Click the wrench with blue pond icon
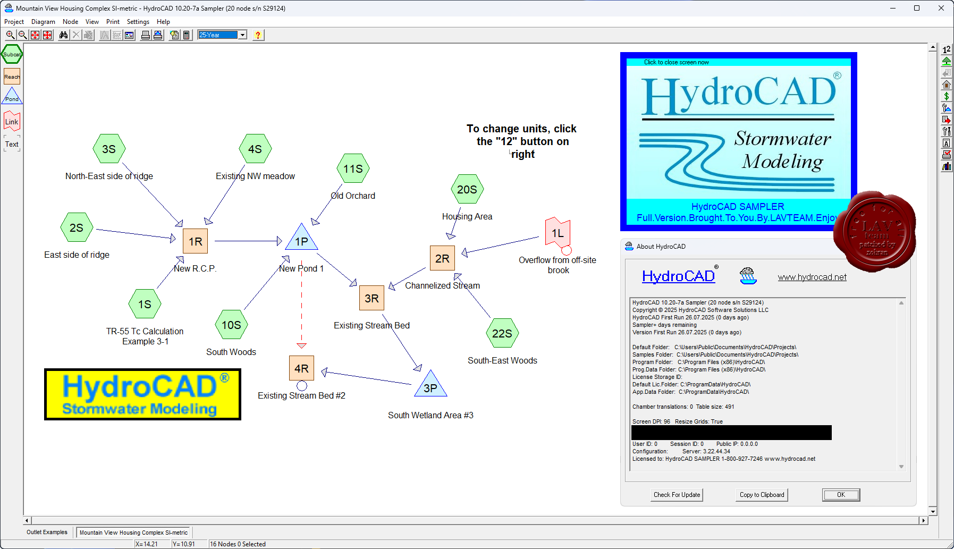This screenshot has width=954, height=549. tap(947, 108)
